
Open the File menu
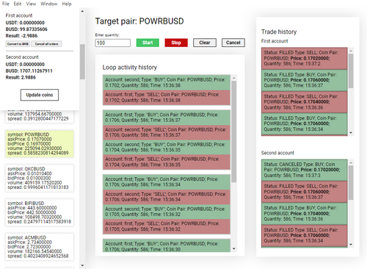(5, 4)
